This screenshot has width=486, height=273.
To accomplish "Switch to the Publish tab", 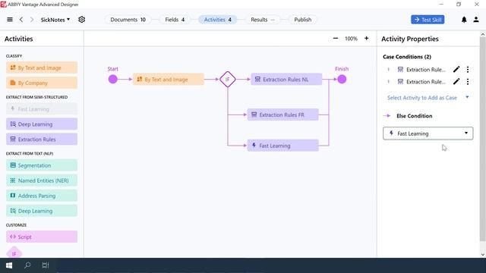I will pos(302,20).
